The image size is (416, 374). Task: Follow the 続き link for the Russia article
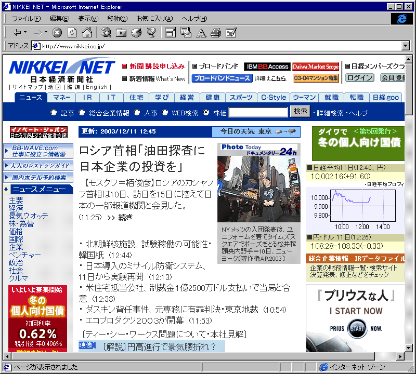coord(125,218)
